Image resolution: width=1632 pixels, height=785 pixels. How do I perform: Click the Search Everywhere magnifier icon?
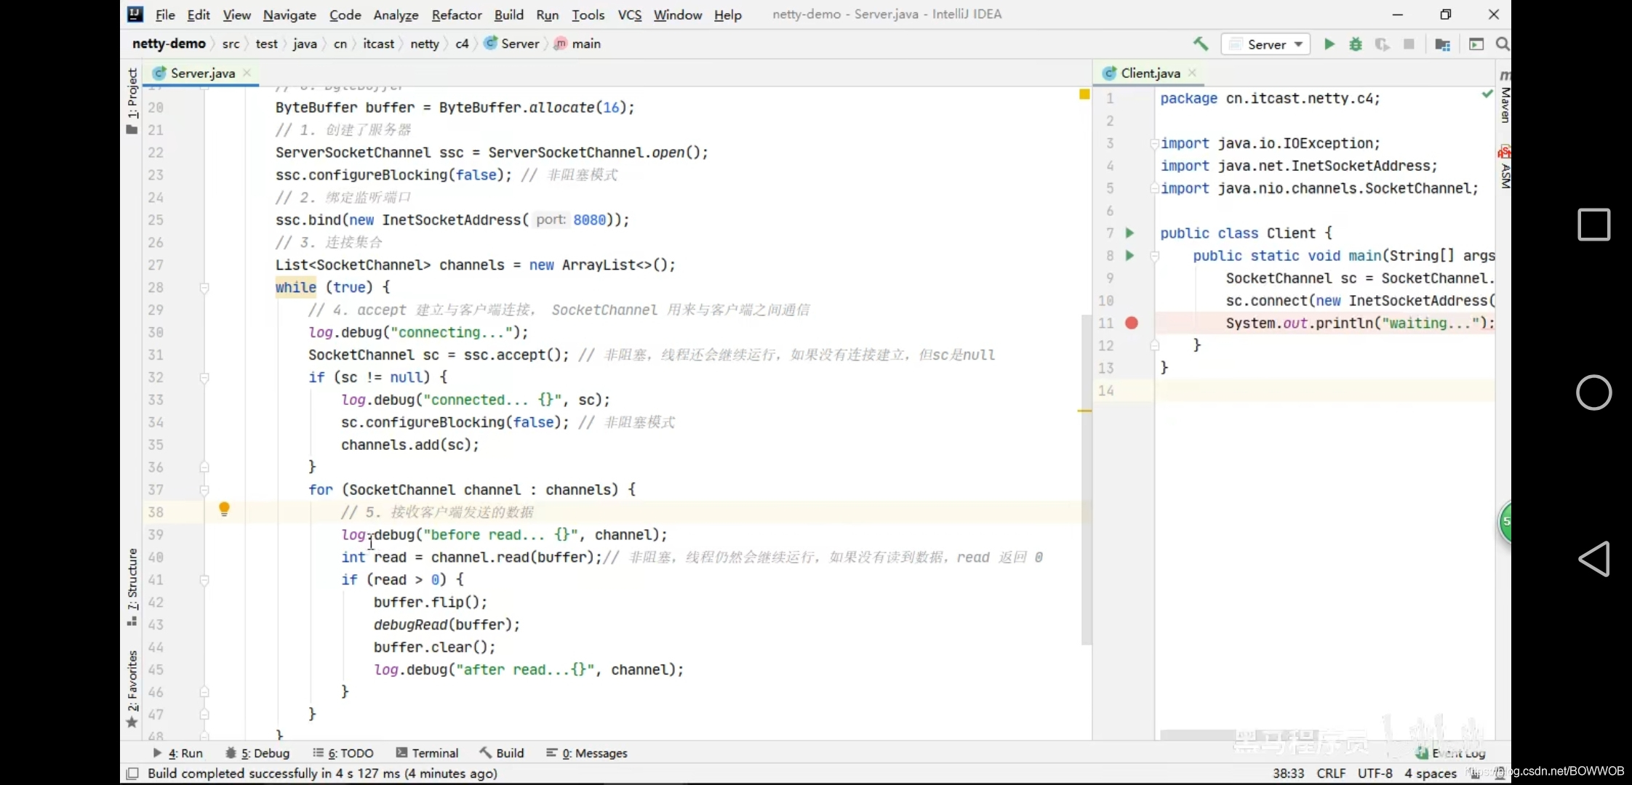pyautogui.click(x=1503, y=44)
